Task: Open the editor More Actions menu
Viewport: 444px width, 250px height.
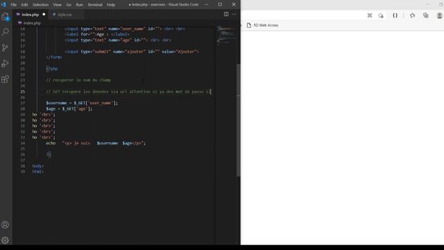Action: coord(234,14)
